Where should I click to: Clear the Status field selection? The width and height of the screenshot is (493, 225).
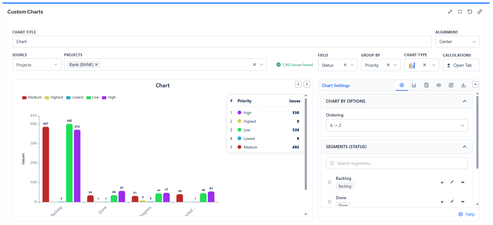pyautogui.click(x=345, y=65)
